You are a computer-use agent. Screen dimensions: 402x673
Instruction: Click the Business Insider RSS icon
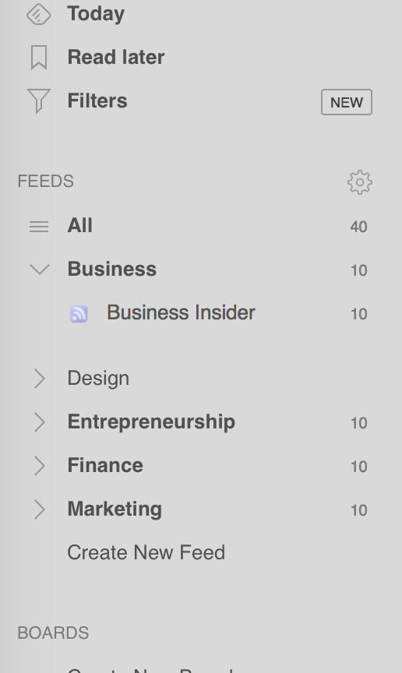click(x=79, y=314)
